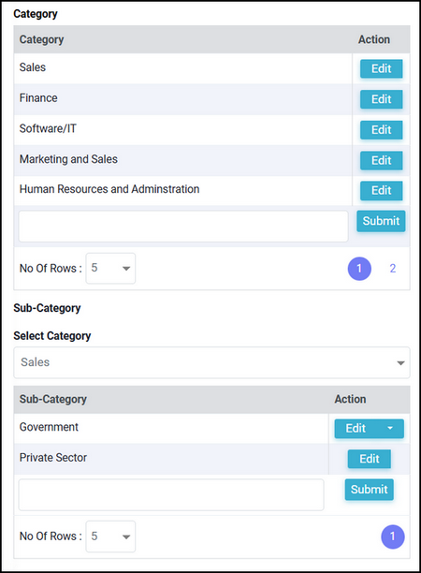Edit the Government sub-category
Image resolution: width=421 pixels, height=573 pixels.
tap(356, 428)
